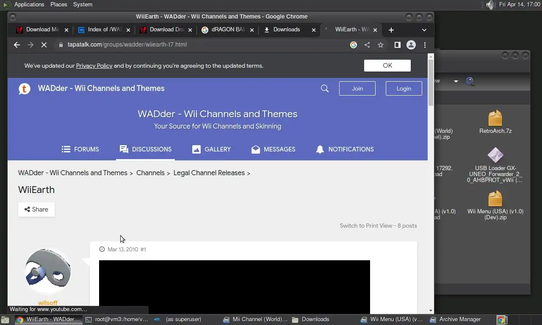Open a new Chrome tab
Viewport: 542px width, 325px height.
tap(391, 30)
